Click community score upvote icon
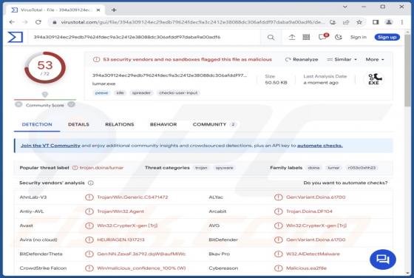 (71, 104)
